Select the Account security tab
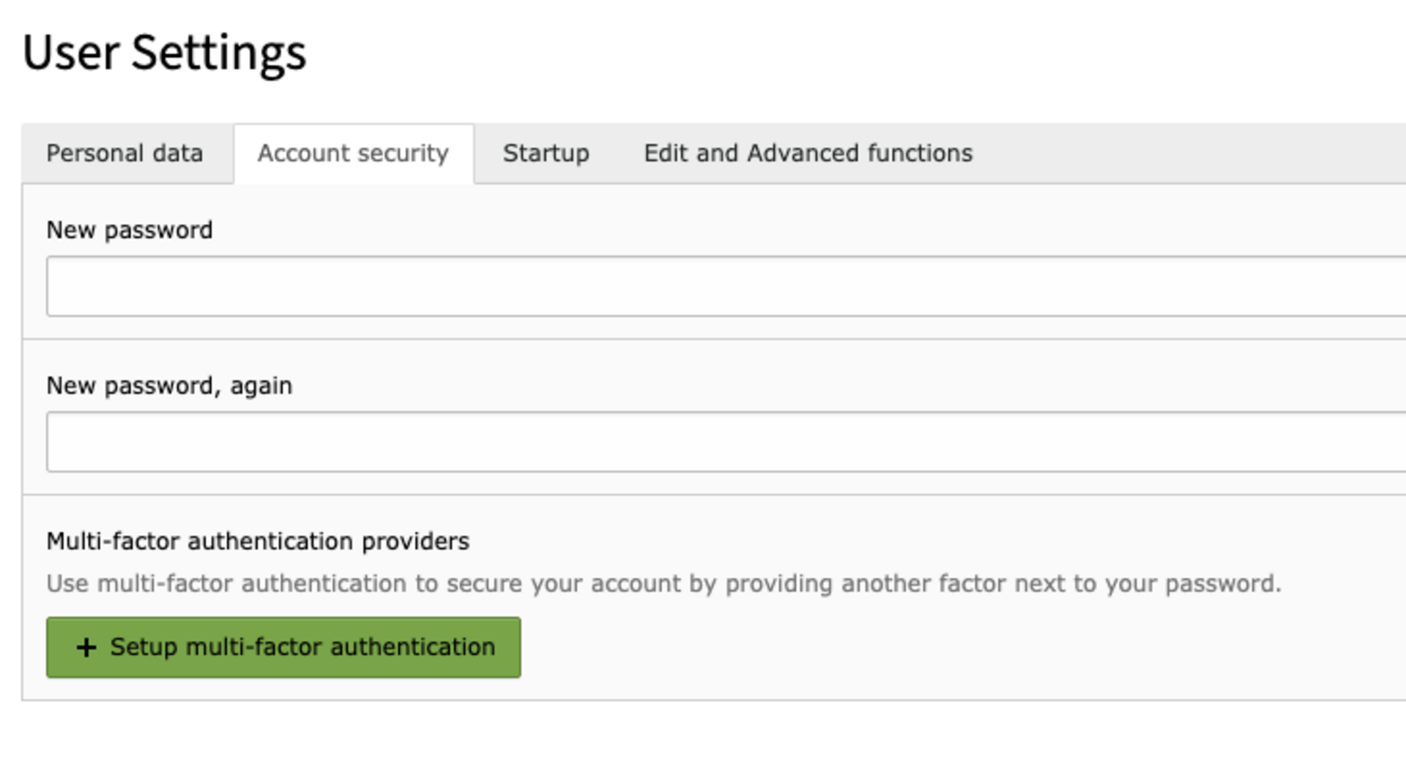 coord(354,154)
